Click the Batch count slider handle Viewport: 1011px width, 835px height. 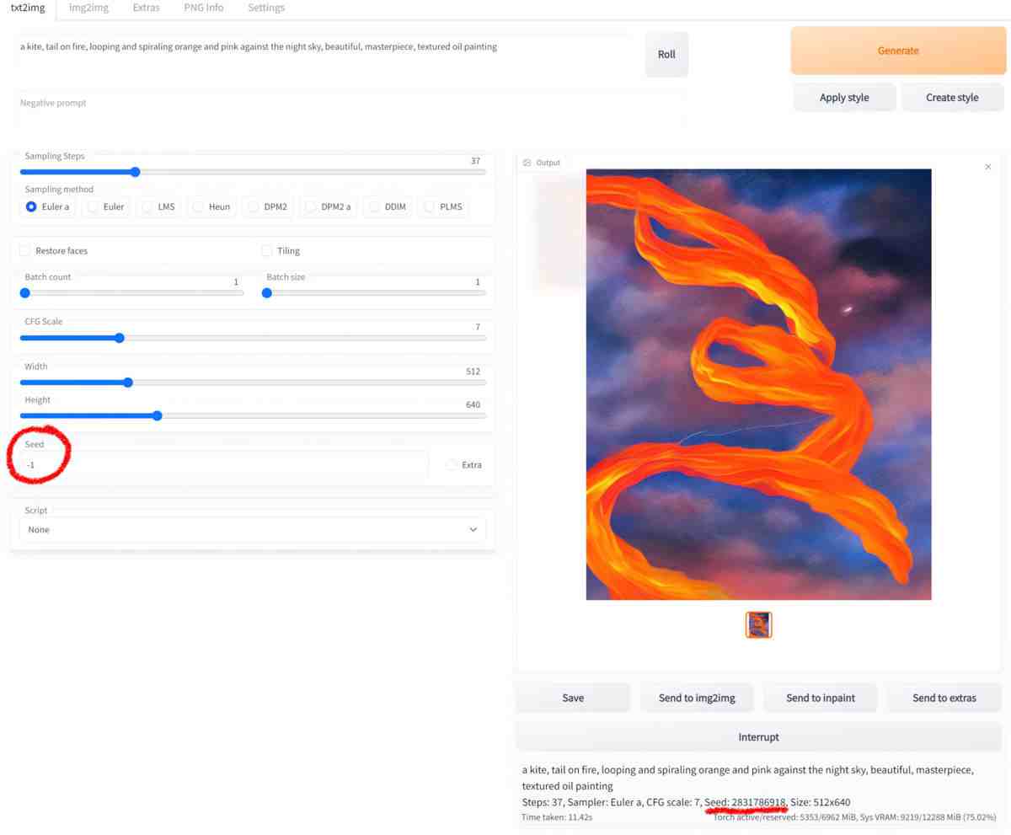coord(25,293)
